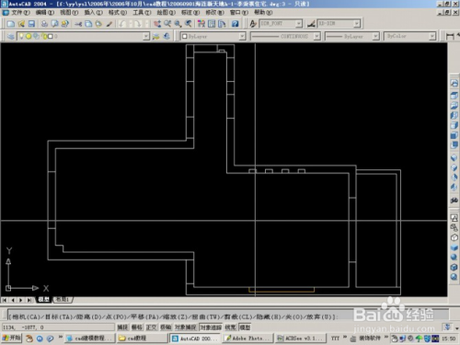This screenshot has height=345, width=460.
Task: Click the Plot (print) icon
Action: 44,24
